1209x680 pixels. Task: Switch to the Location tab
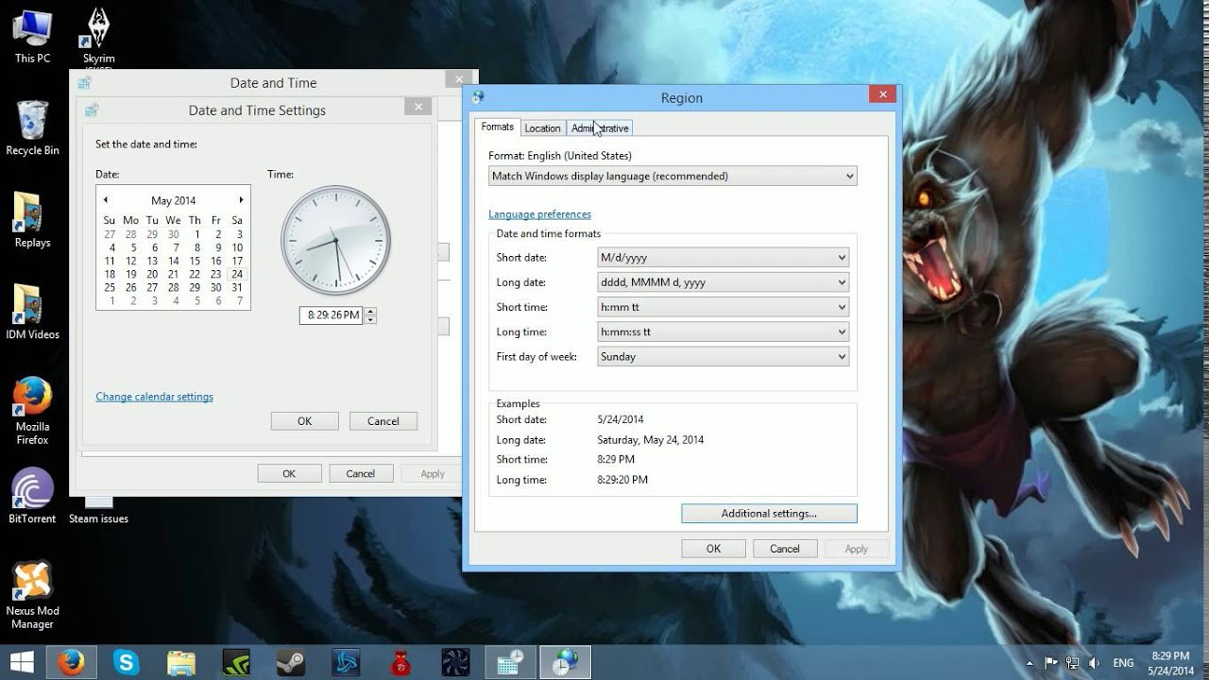tap(542, 128)
